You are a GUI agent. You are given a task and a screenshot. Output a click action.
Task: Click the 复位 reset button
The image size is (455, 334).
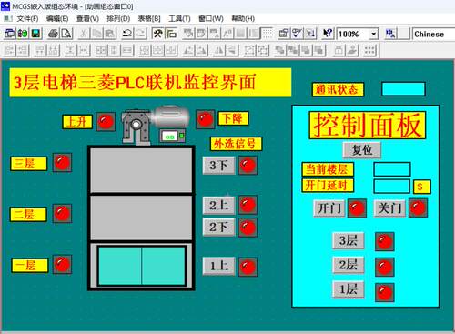tap(362, 150)
